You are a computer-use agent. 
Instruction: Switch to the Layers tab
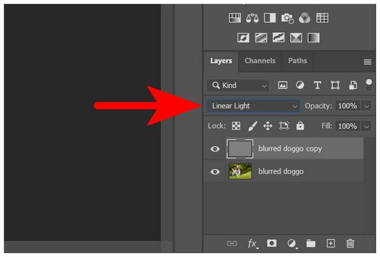221,61
